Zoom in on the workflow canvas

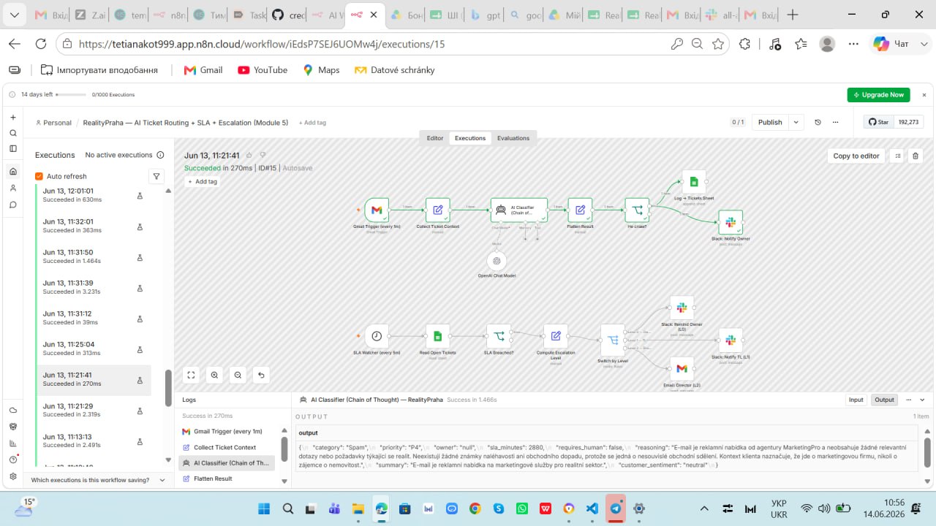pos(215,375)
